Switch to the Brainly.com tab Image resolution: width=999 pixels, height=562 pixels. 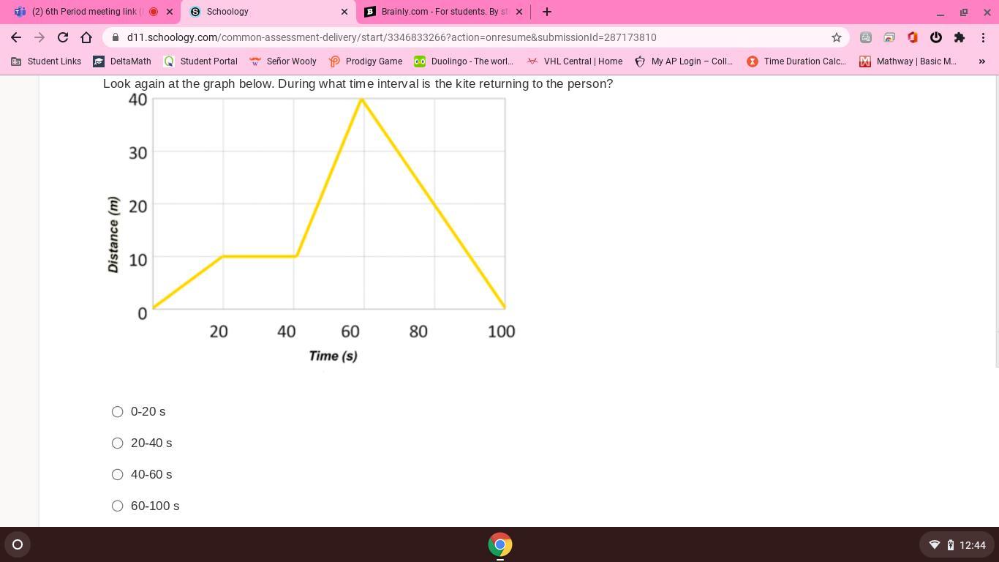[x=443, y=12]
